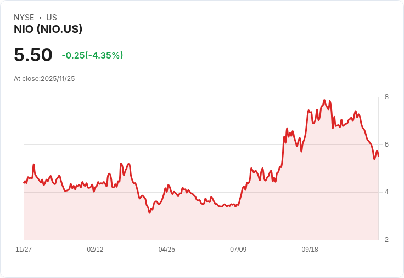
Task: Click the NYSE exchange label
Action: point(24,18)
